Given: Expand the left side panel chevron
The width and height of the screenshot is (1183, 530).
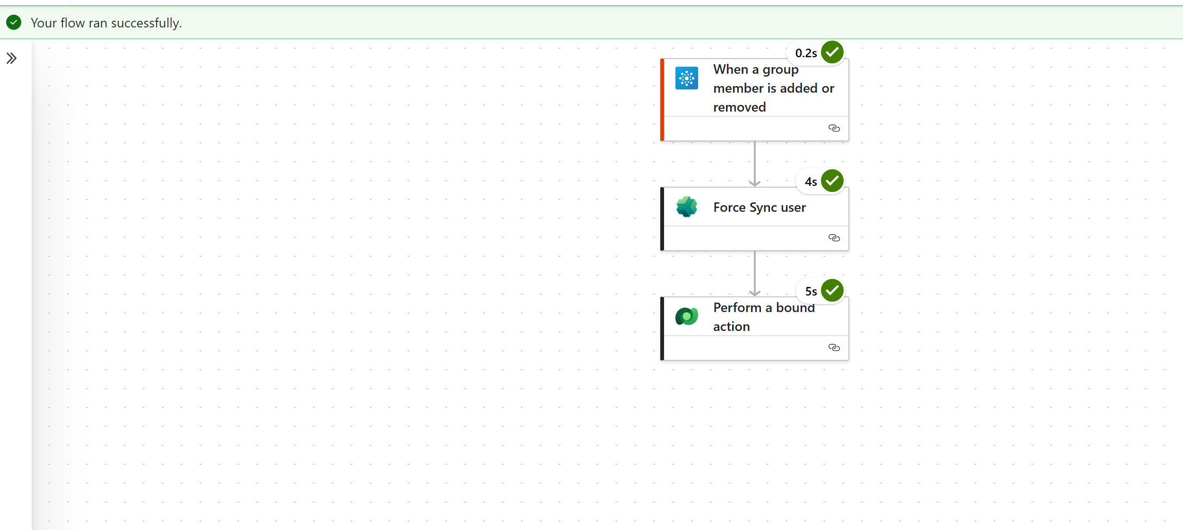Looking at the screenshot, I should click(x=11, y=58).
